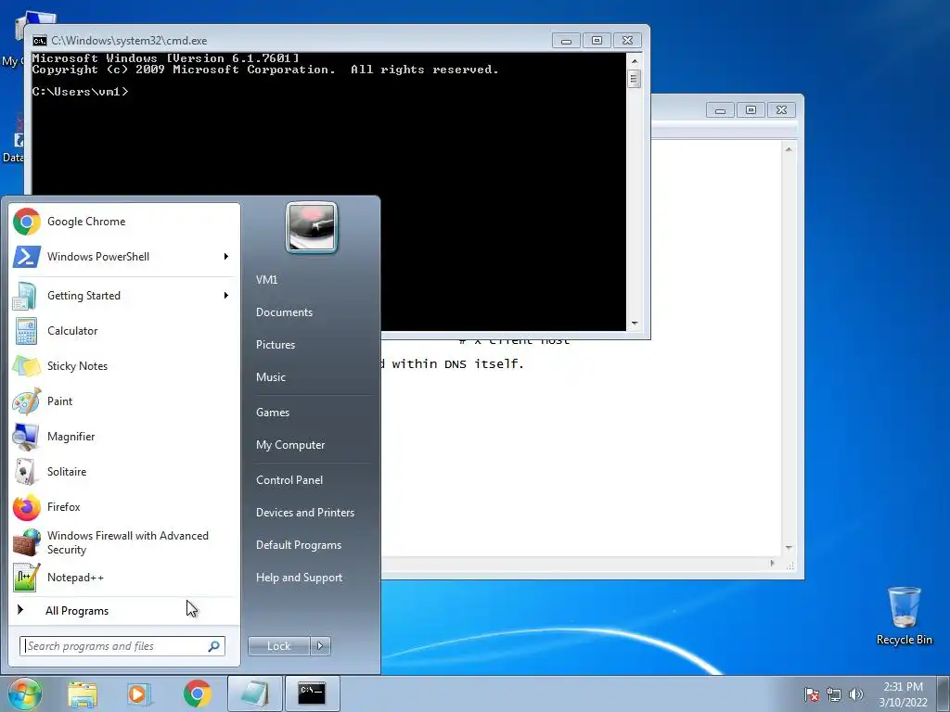Click the Start orb button
The width and height of the screenshot is (950, 712).
(x=25, y=693)
